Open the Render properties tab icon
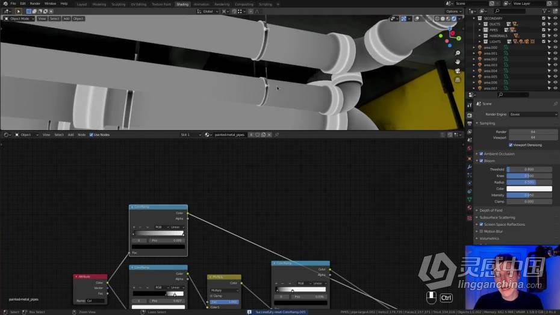Image resolution: width=560 pixels, height=315 pixels. point(469,116)
